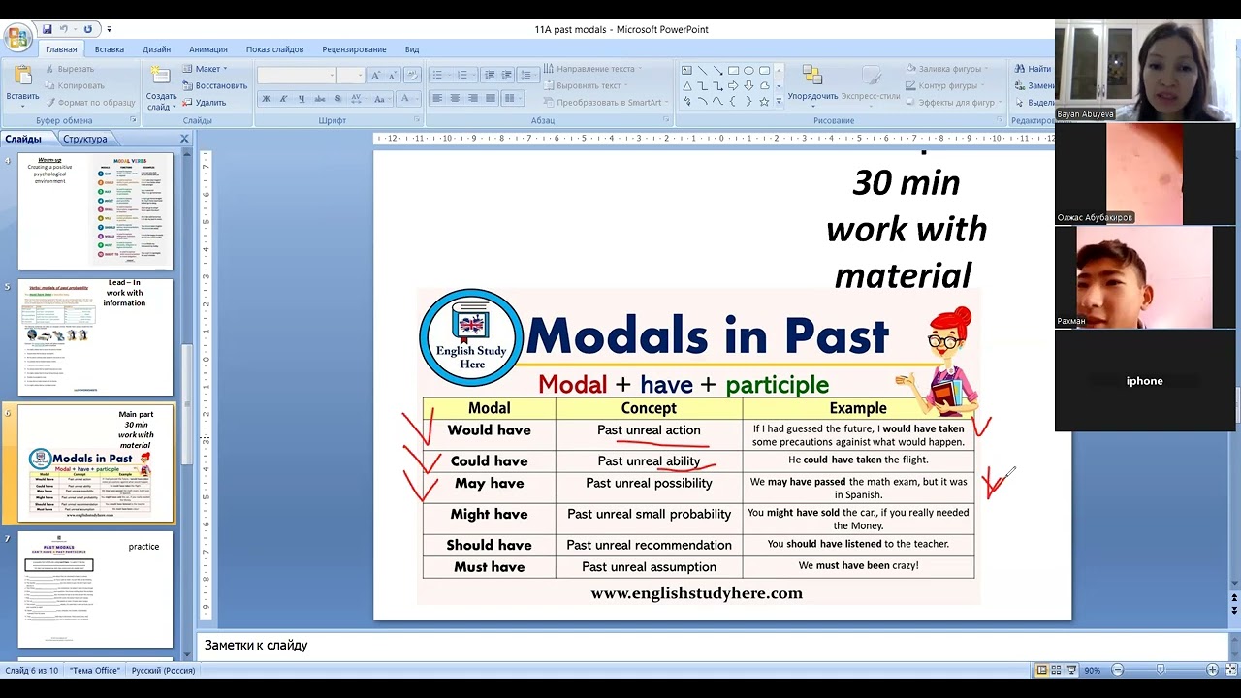The image size is (1241, 698).
Task: Toggle italic К formatting
Action: point(284,99)
